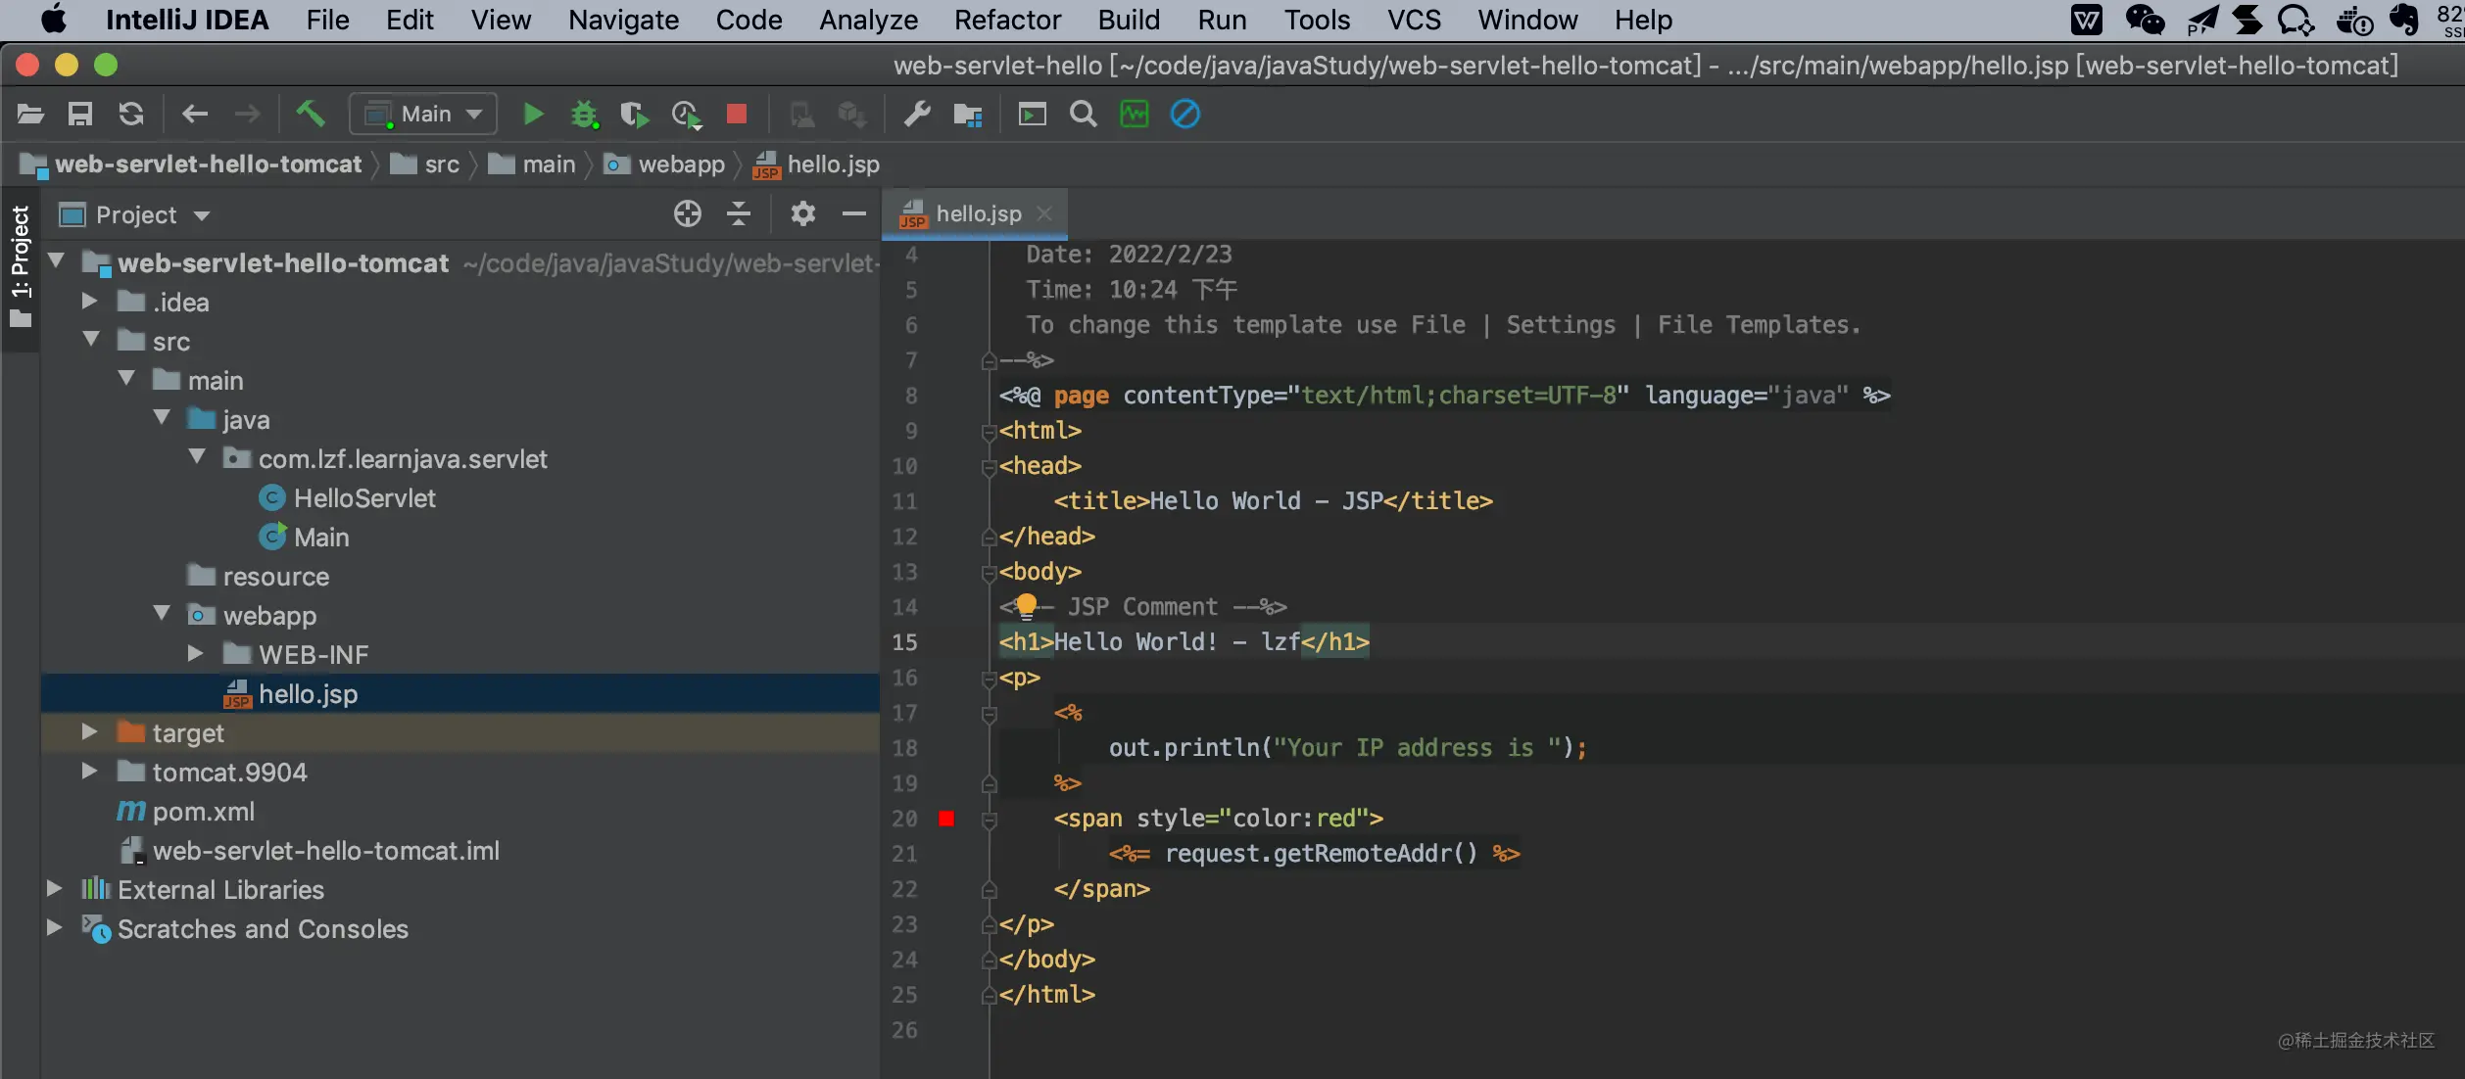This screenshot has width=2465, height=1079.
Task: Click the Profile run icon
Action: (687, 115)
